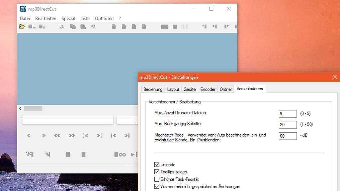Viewport: 340px width, 191px height.
Task: Open the Bearbeiten menu
Action: tap(46, 19)
